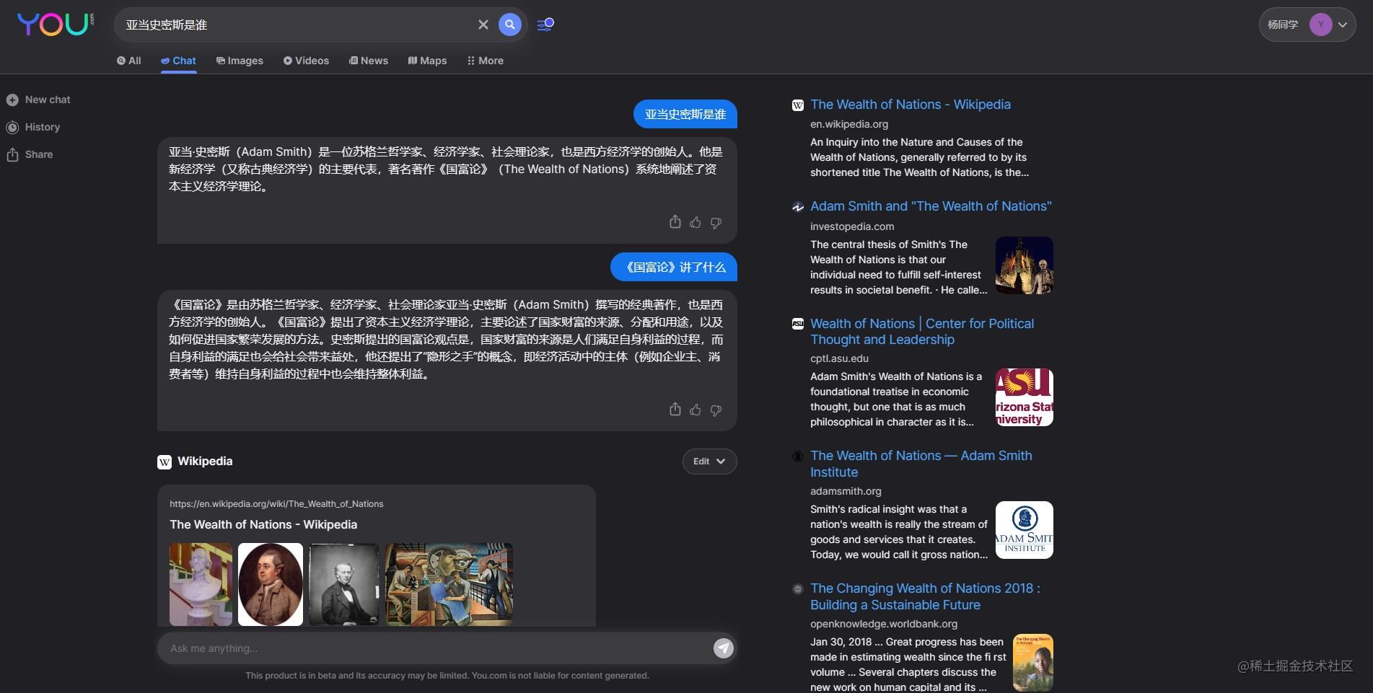Open the Edit dropdown beside Wikipedia
Viewport: 1373px width, 693px height.
click(x=709, y=462)
